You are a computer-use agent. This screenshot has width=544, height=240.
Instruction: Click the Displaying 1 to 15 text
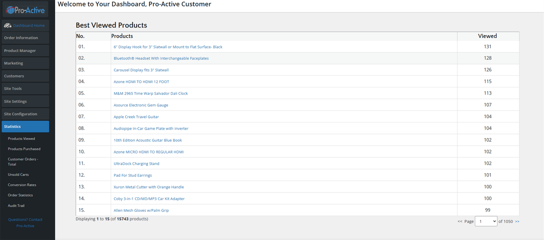click(112, 219)
